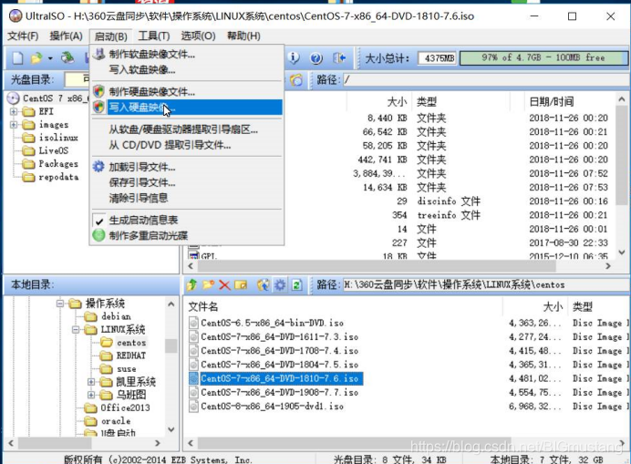Select 从 CD/DVD 提取引导文件 menu entry
The width and height of the screenshot is (631, 464).
(187, 145)
